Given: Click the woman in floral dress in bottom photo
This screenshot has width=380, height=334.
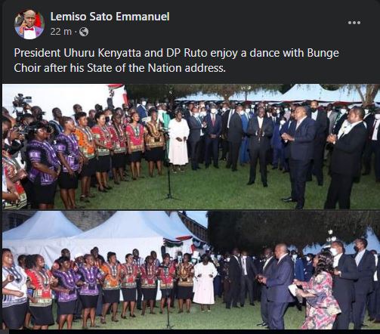Looking at the screenshot, I should pyautogui.click(x=320, y=291).
